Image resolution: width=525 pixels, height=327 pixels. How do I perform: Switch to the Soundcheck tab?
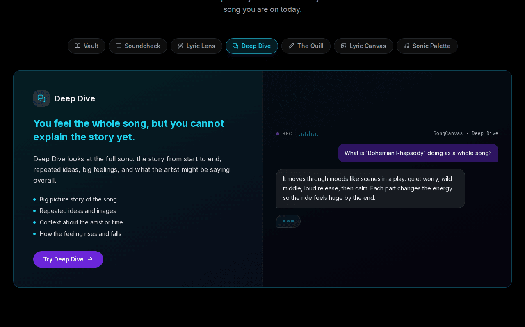point(138,46)
